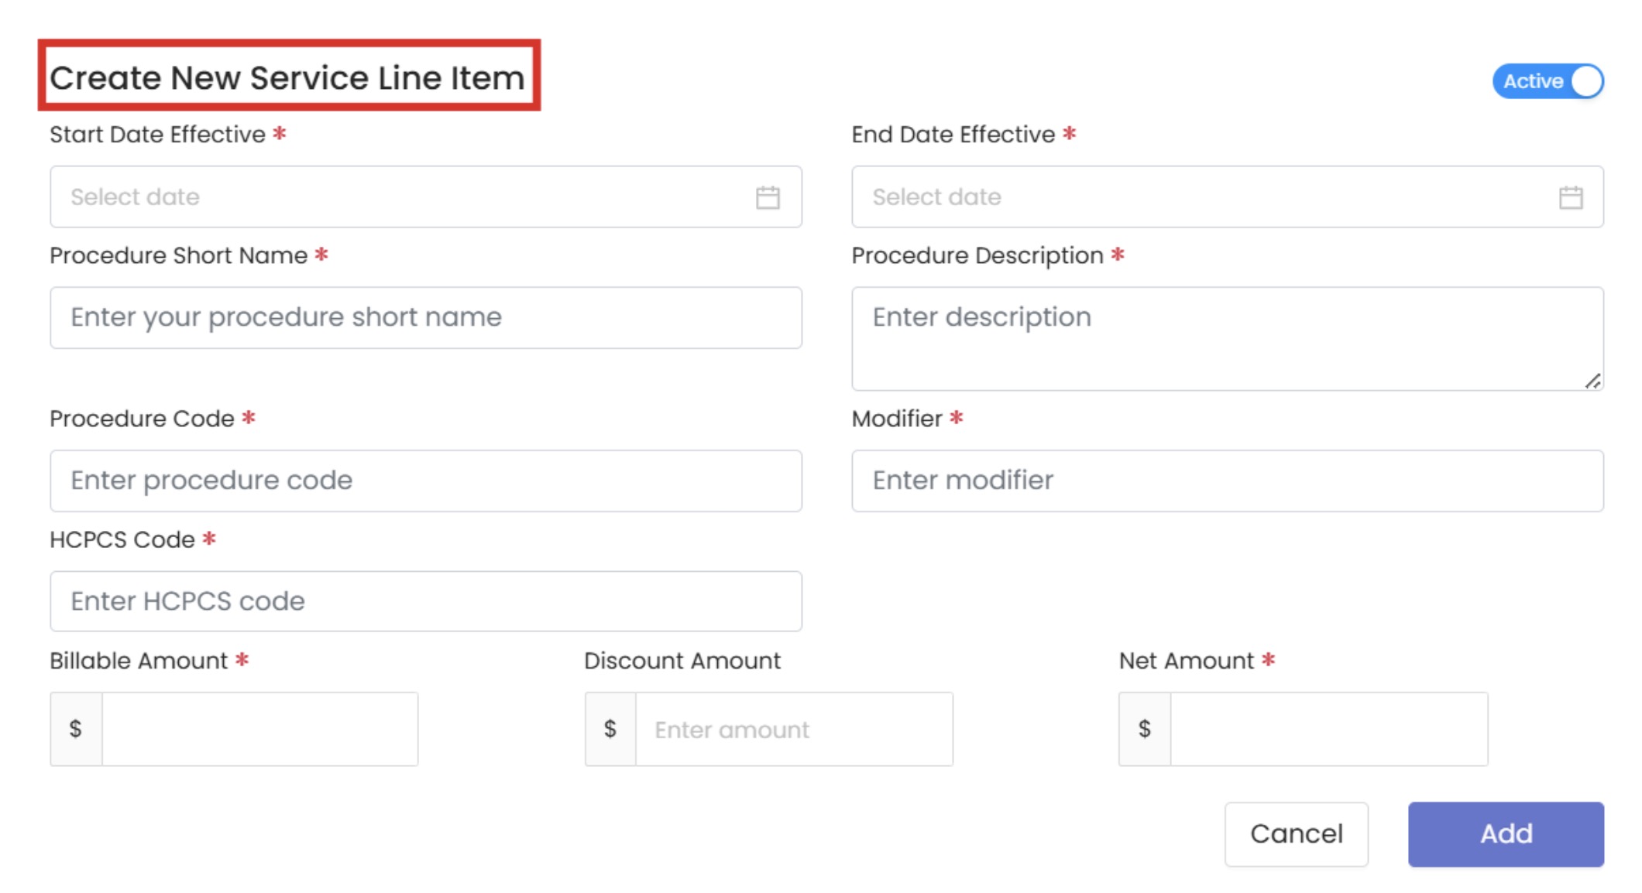This screenshot has width=1642, height=893.
Task: Click into the Procedure Description textarea
Action: click(x=1227, y=339)
